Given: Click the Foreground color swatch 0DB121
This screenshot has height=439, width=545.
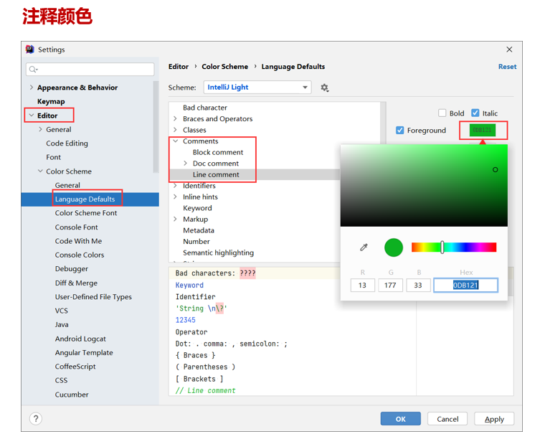Looking at the screenshot, I should (483, 130).
